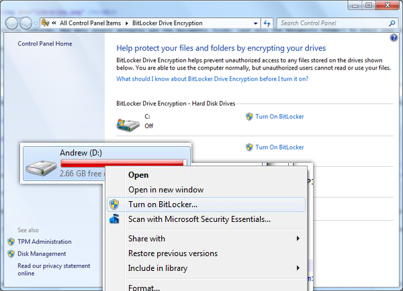This screenshot has width=403, height=291.
Task: Click second Turn On BitLocker link below C:
Action: tap(279, 148)
